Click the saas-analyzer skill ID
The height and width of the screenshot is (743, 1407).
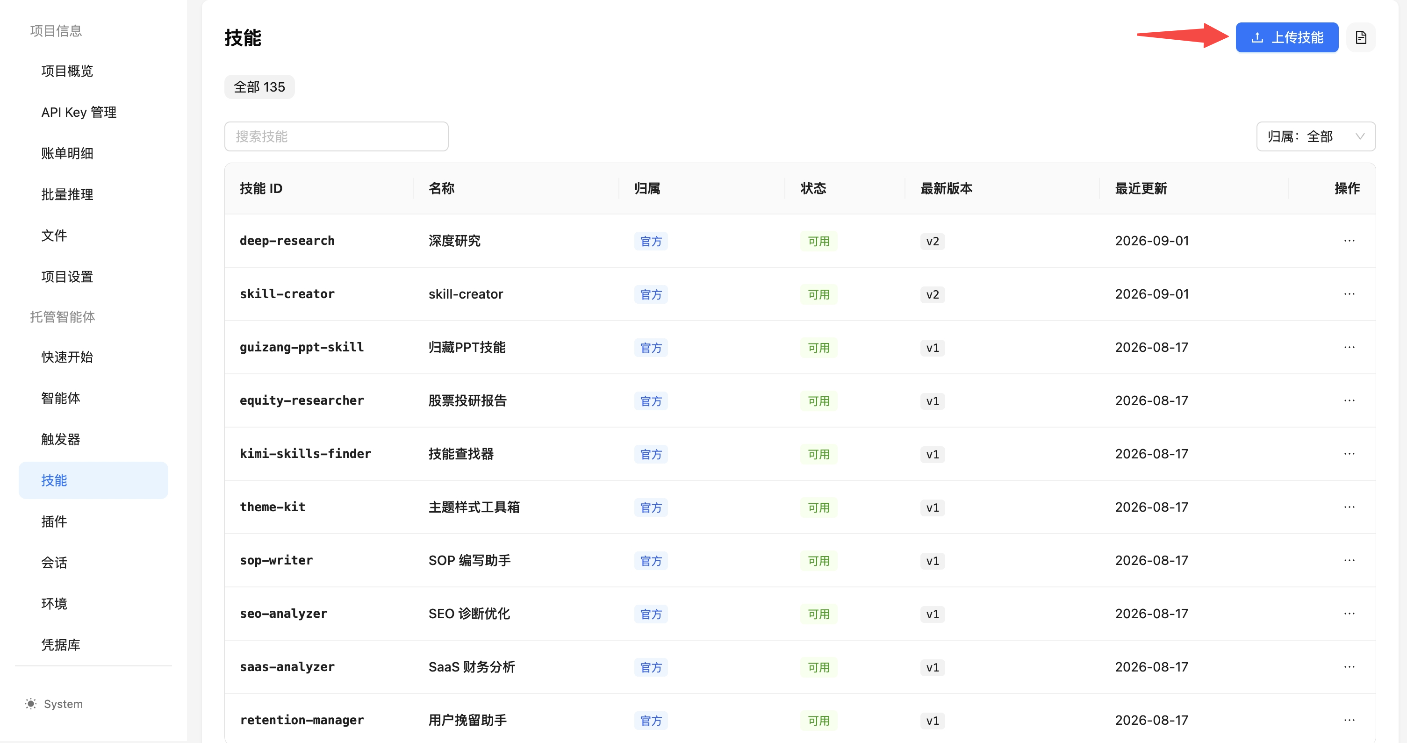(287, 667)
